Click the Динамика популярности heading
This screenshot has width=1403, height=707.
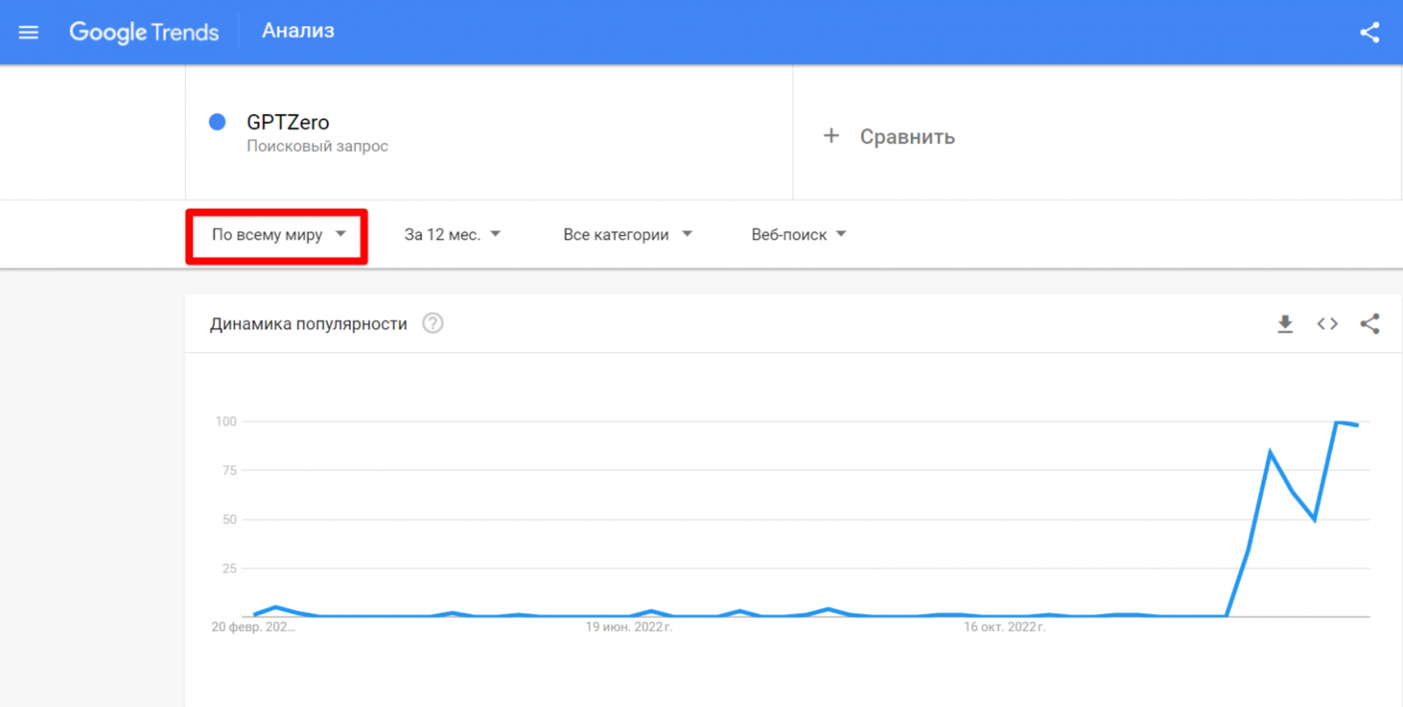tap(309, 324)
